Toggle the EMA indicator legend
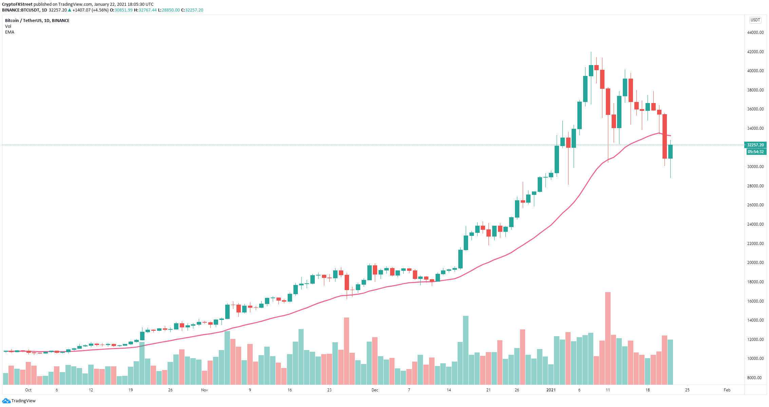Viewport: 769px width, 407px height. coord(9,32)
